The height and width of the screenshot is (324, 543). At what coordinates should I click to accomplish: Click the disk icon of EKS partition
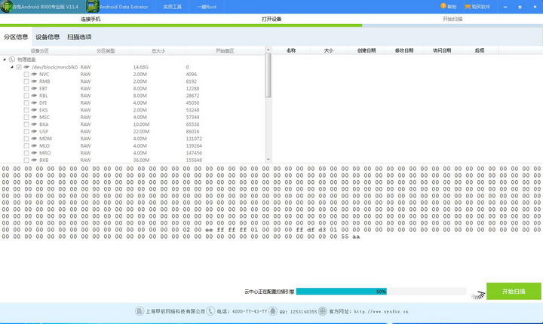click(34, 110)
